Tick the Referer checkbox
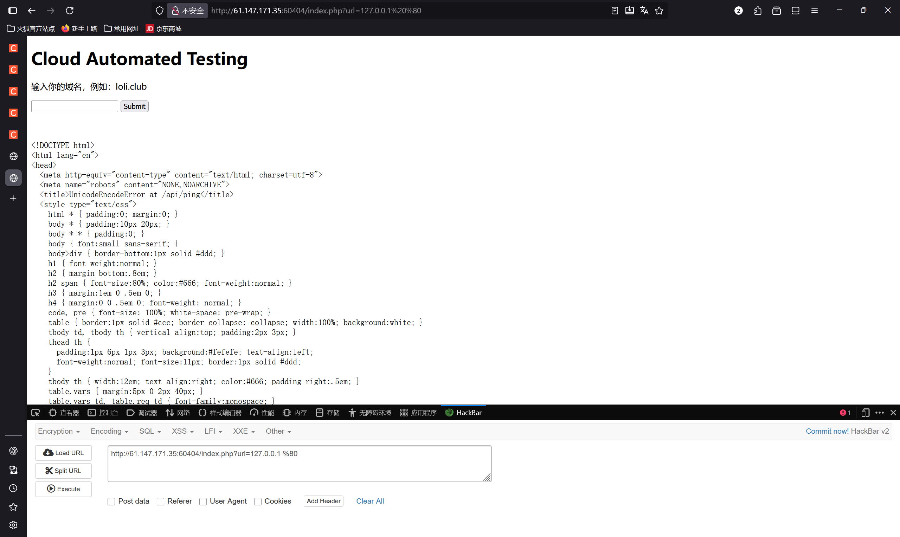This screenshot has height=537, width=900. coord(160,502)
